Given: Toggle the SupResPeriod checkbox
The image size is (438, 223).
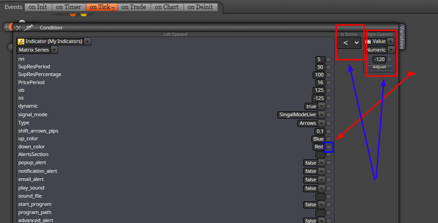Looking at the screenshot, I should coord(329,67).
